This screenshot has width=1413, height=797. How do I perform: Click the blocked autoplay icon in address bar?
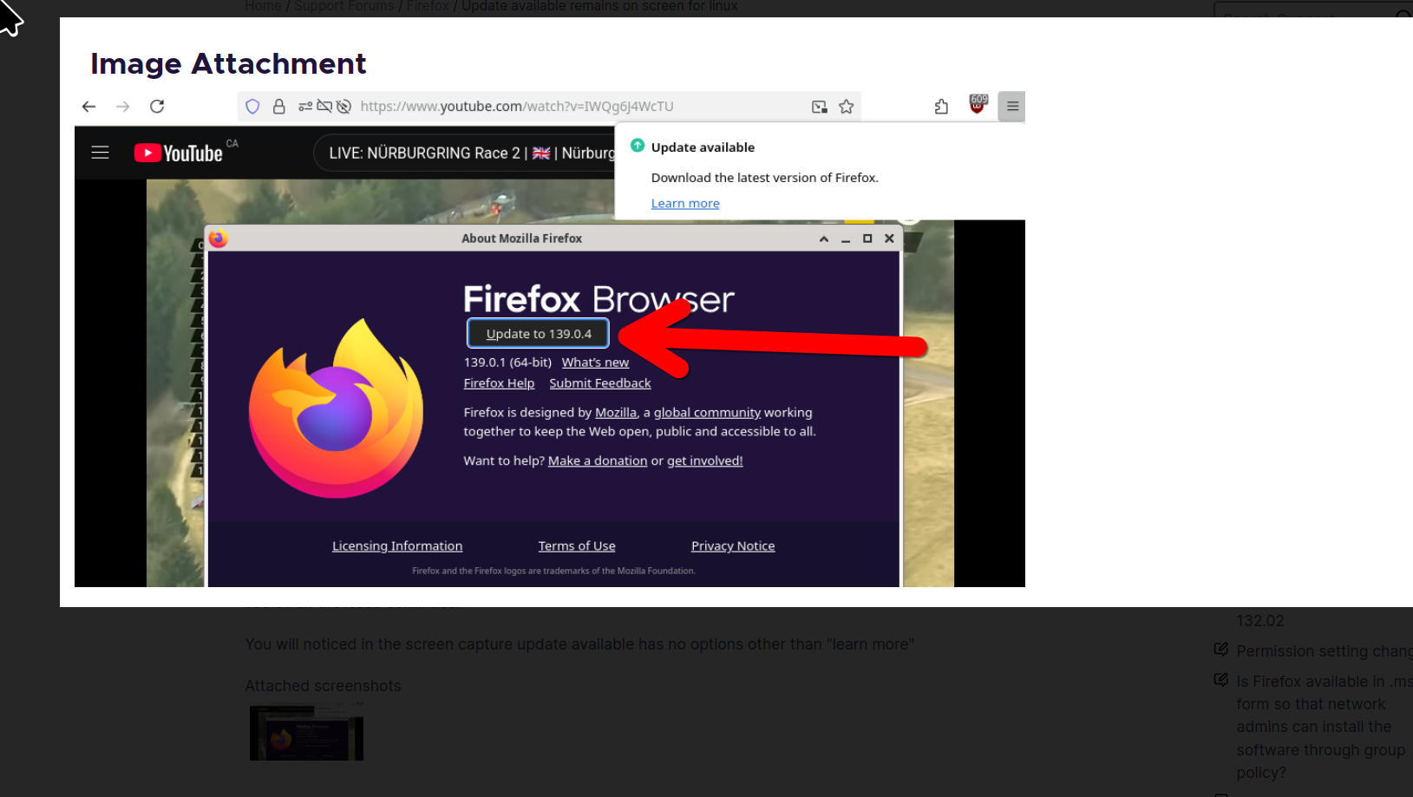(x=343, y=107)
